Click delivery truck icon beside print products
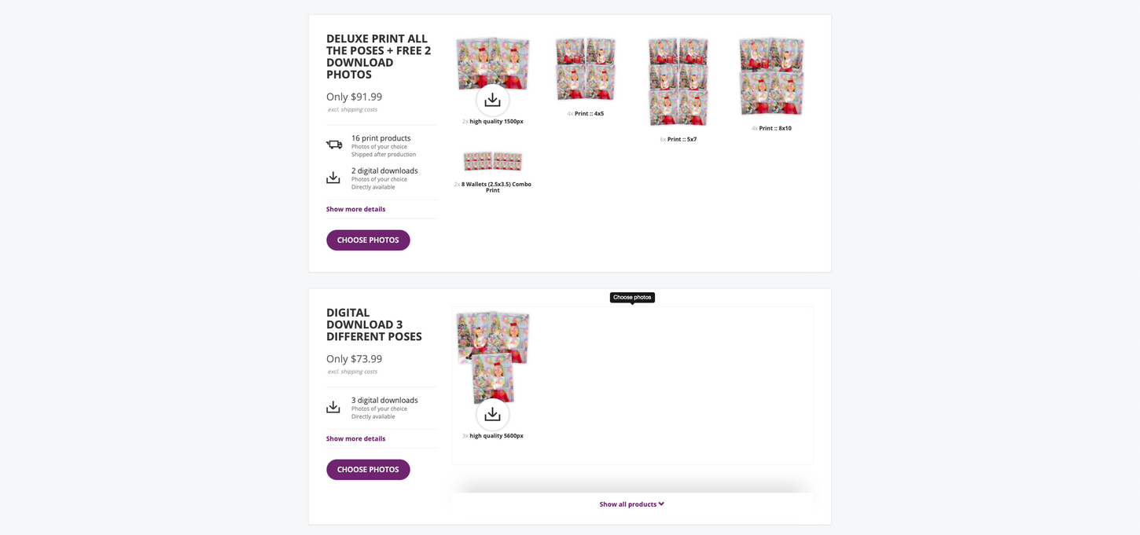 click(x=334, y=145)
